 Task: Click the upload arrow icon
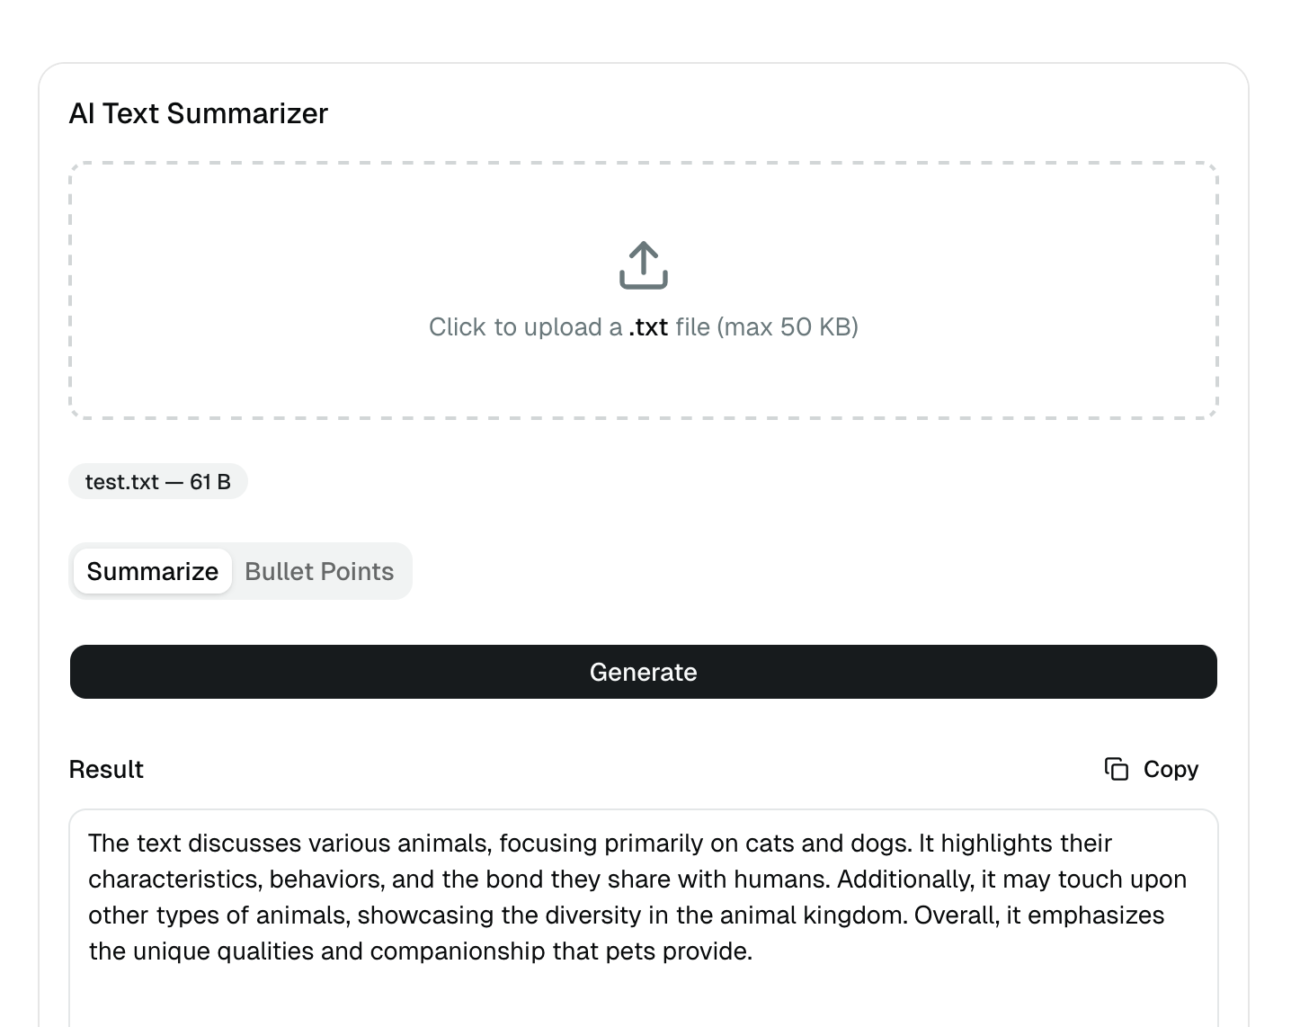pos(644,265)
